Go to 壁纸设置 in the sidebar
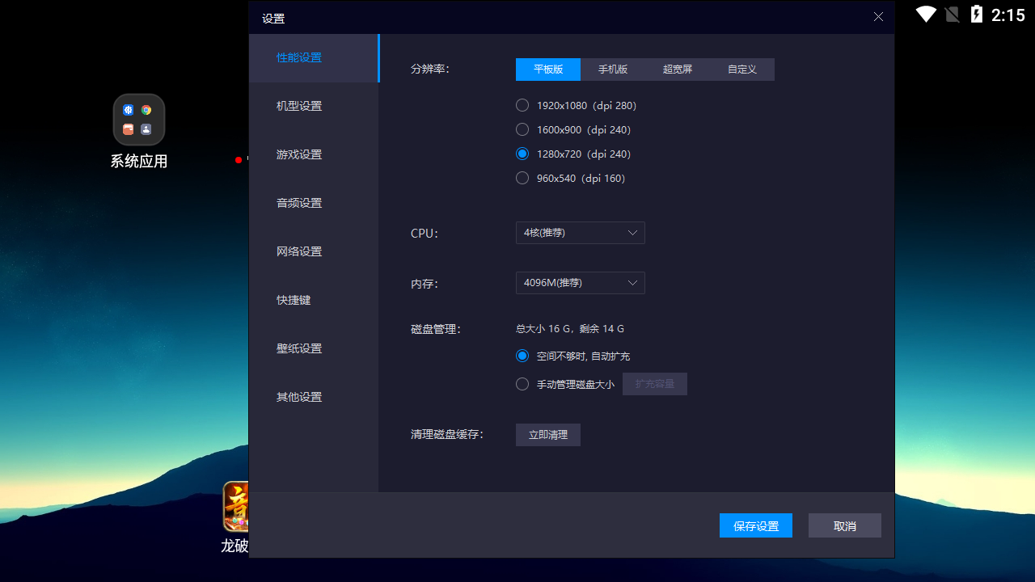Screen dimensions: 1035x582 tap(314, 348)
